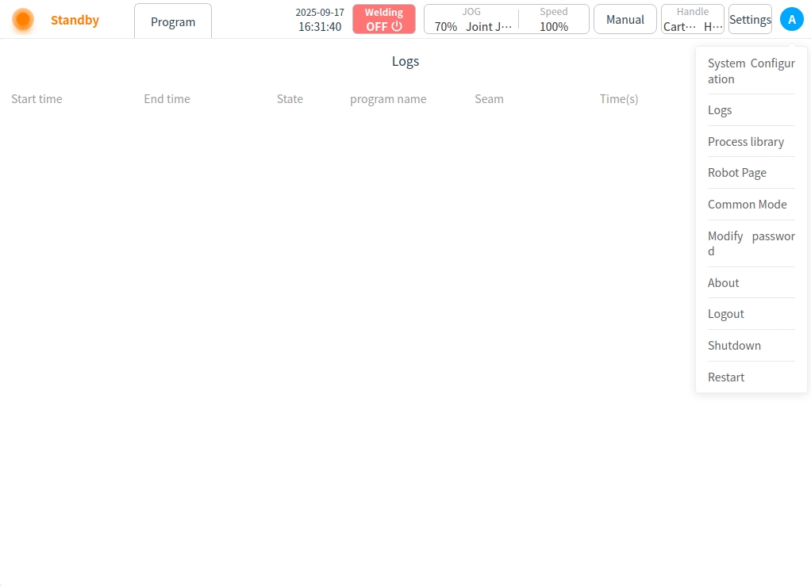Toggle the Welding OFF power switch
811x586 pixels.
point(384,20)
